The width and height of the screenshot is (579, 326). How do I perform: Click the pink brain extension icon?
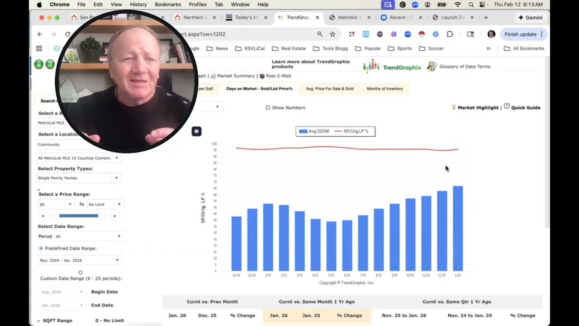pyautogui.click(x=394, y=34)
